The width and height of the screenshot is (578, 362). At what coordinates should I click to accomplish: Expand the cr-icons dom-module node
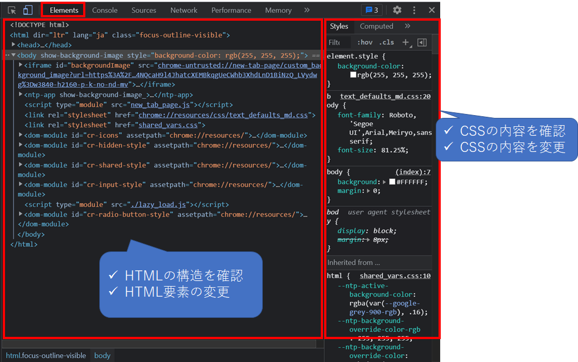(x=21, y=135)
